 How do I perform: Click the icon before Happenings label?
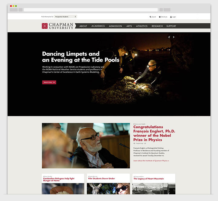click(x=134, y=143)
